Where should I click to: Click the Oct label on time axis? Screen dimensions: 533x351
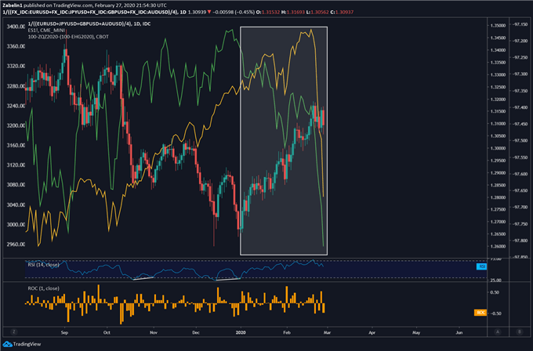[x=107, y=332]
